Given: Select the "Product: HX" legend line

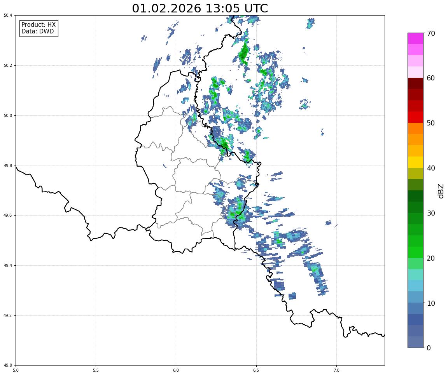Looking at the screenshot, I should pyautogui.click(x=38, y=24).
